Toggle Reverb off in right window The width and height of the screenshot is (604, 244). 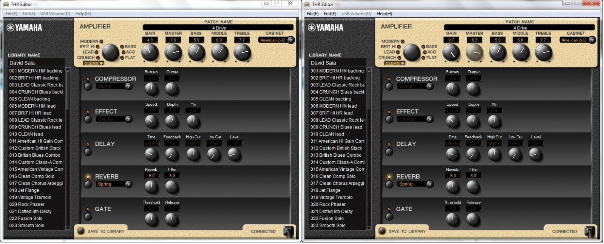389,184
